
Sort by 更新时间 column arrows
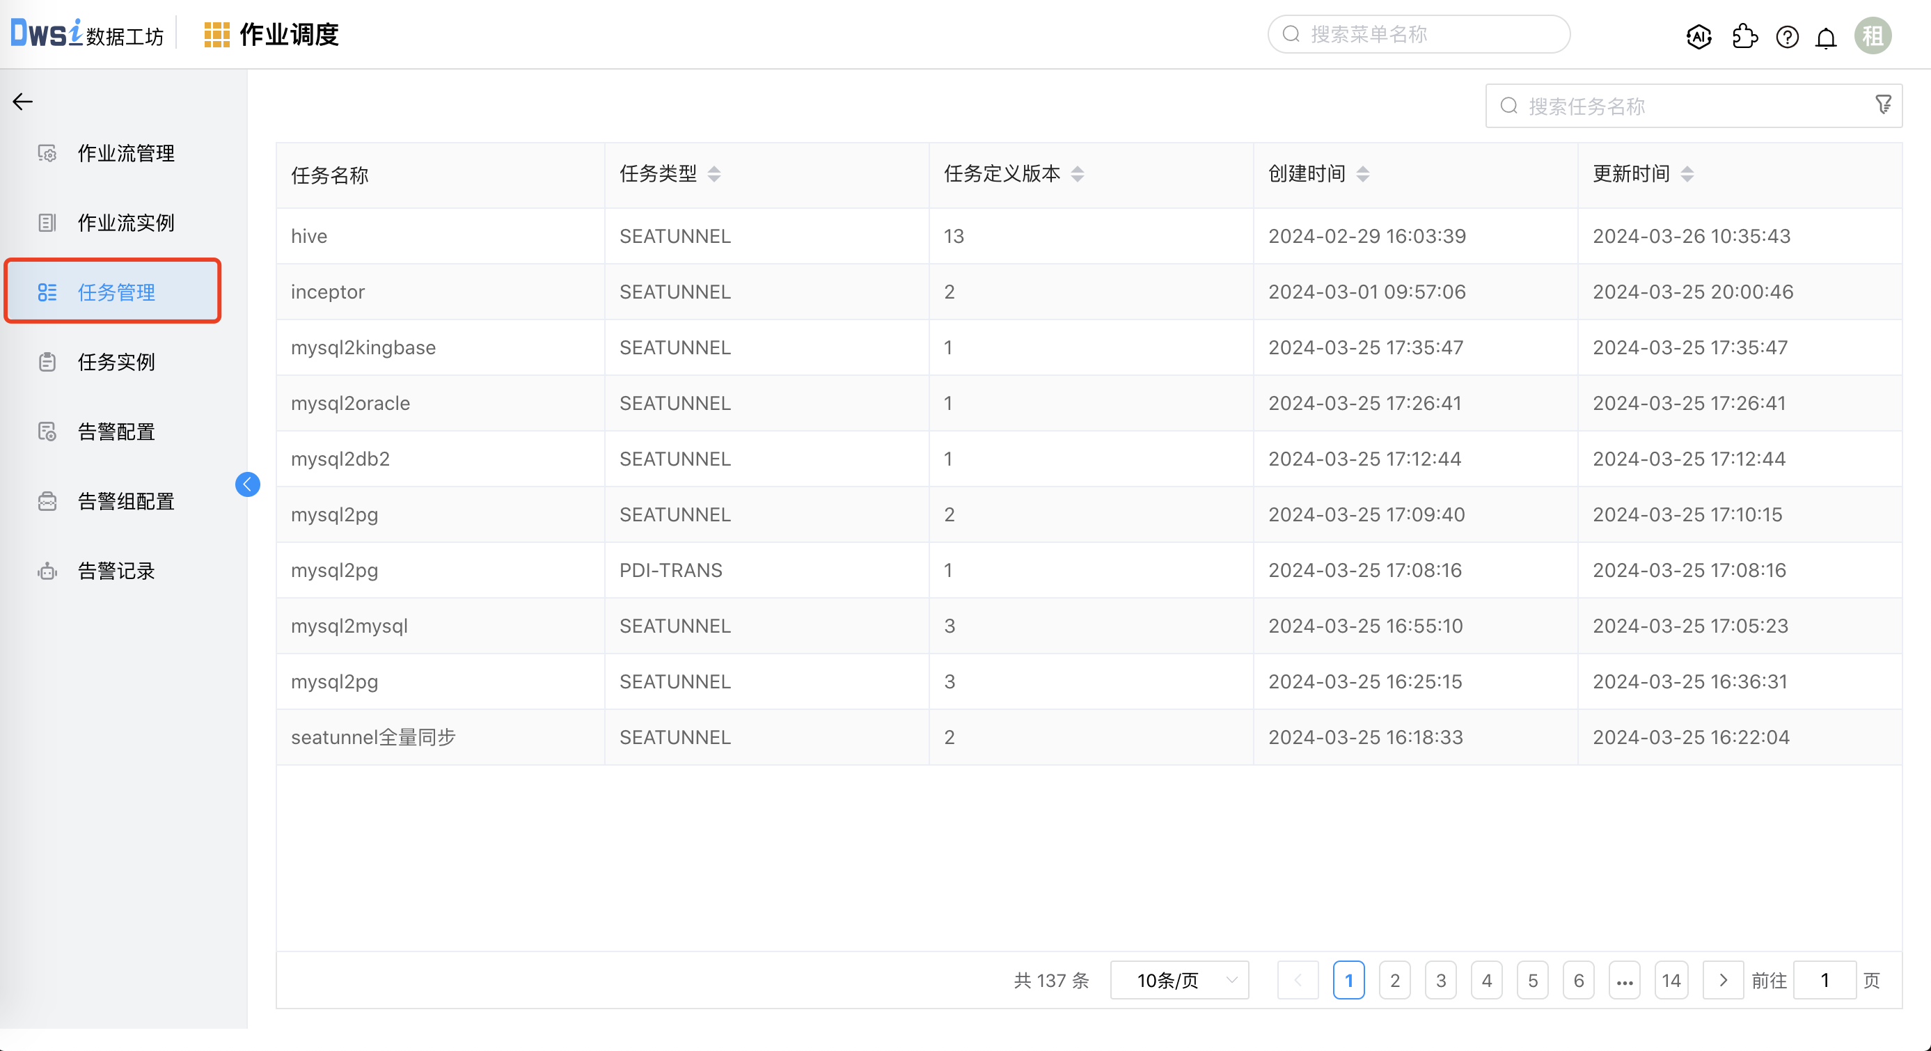1687,174
